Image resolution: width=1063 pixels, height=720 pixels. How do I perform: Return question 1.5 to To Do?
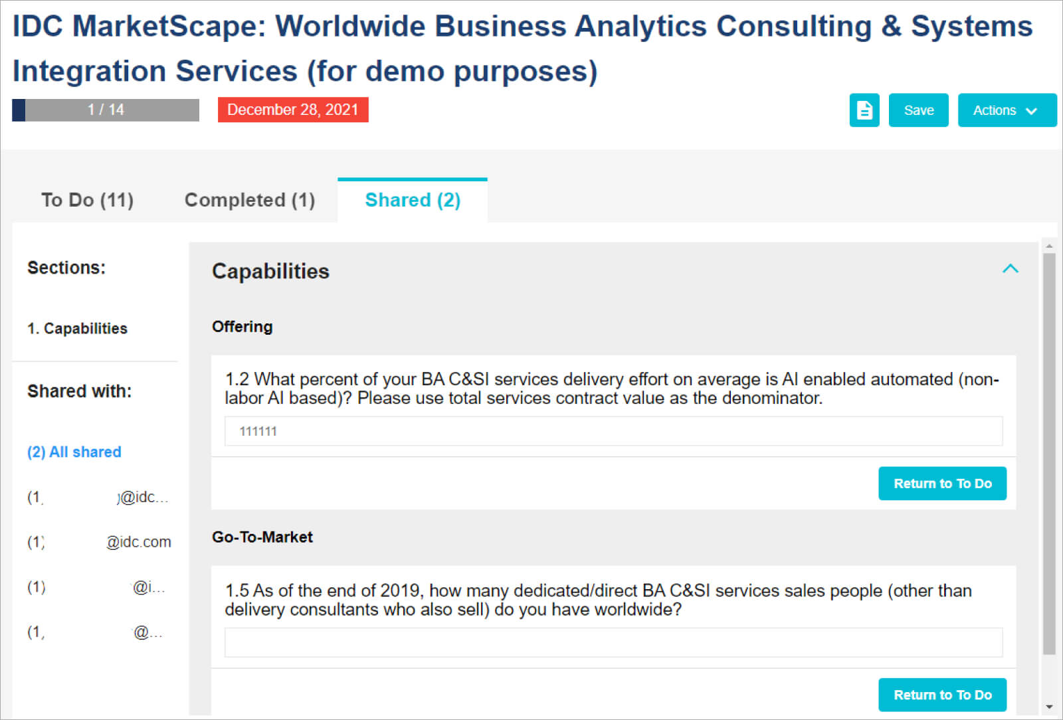coord(941,695)
